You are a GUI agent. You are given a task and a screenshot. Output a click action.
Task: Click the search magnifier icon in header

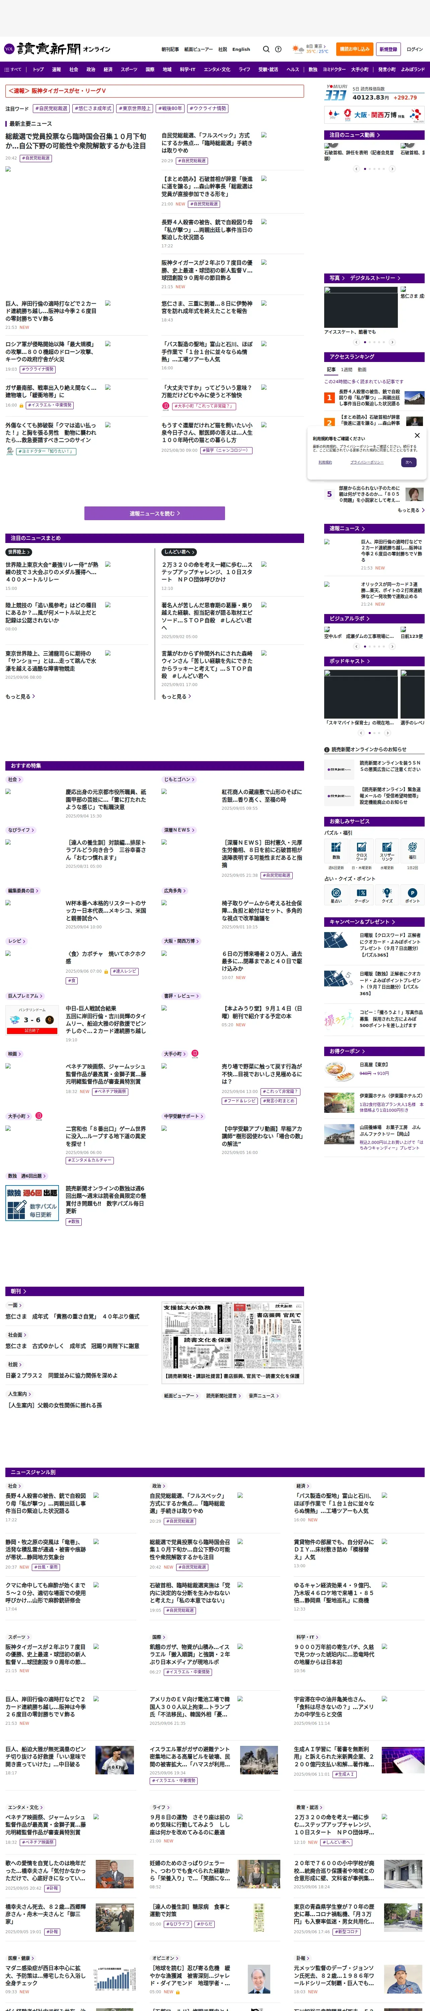tap(266, 49)
